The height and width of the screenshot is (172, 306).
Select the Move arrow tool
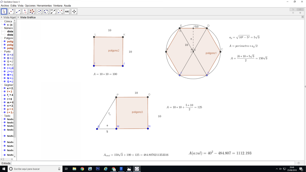[4, 11]
